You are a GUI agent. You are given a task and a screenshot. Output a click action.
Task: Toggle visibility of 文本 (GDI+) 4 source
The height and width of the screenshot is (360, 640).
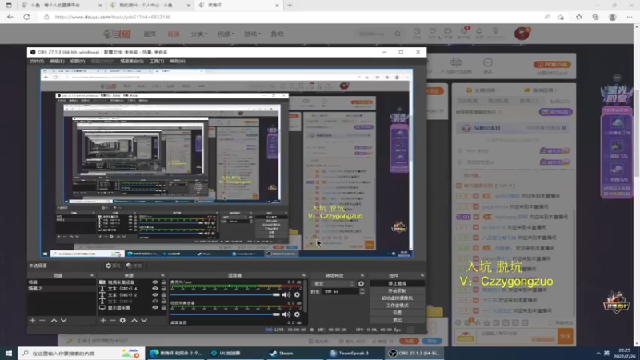point(154,289)
